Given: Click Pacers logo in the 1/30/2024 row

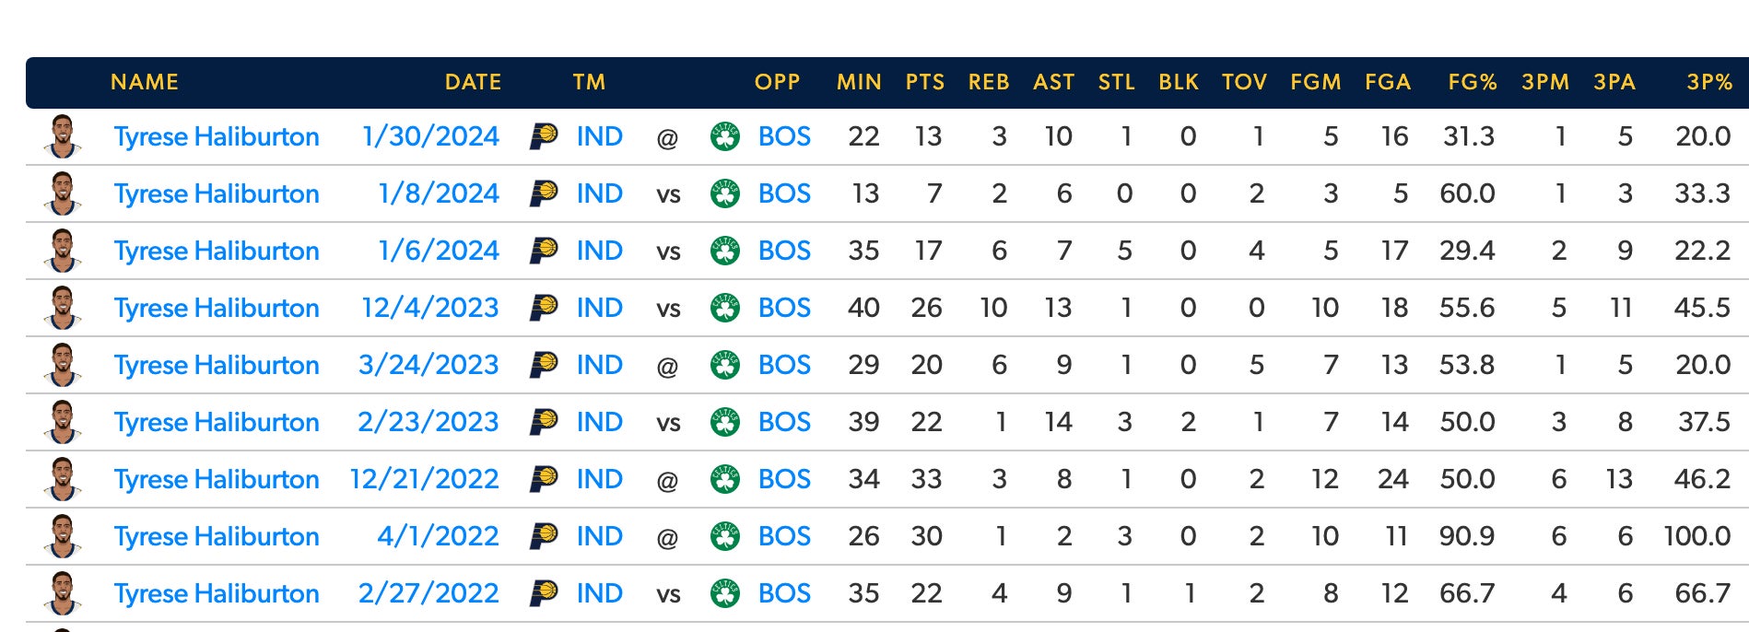Looking at the screenshot, I should point(544,136).
